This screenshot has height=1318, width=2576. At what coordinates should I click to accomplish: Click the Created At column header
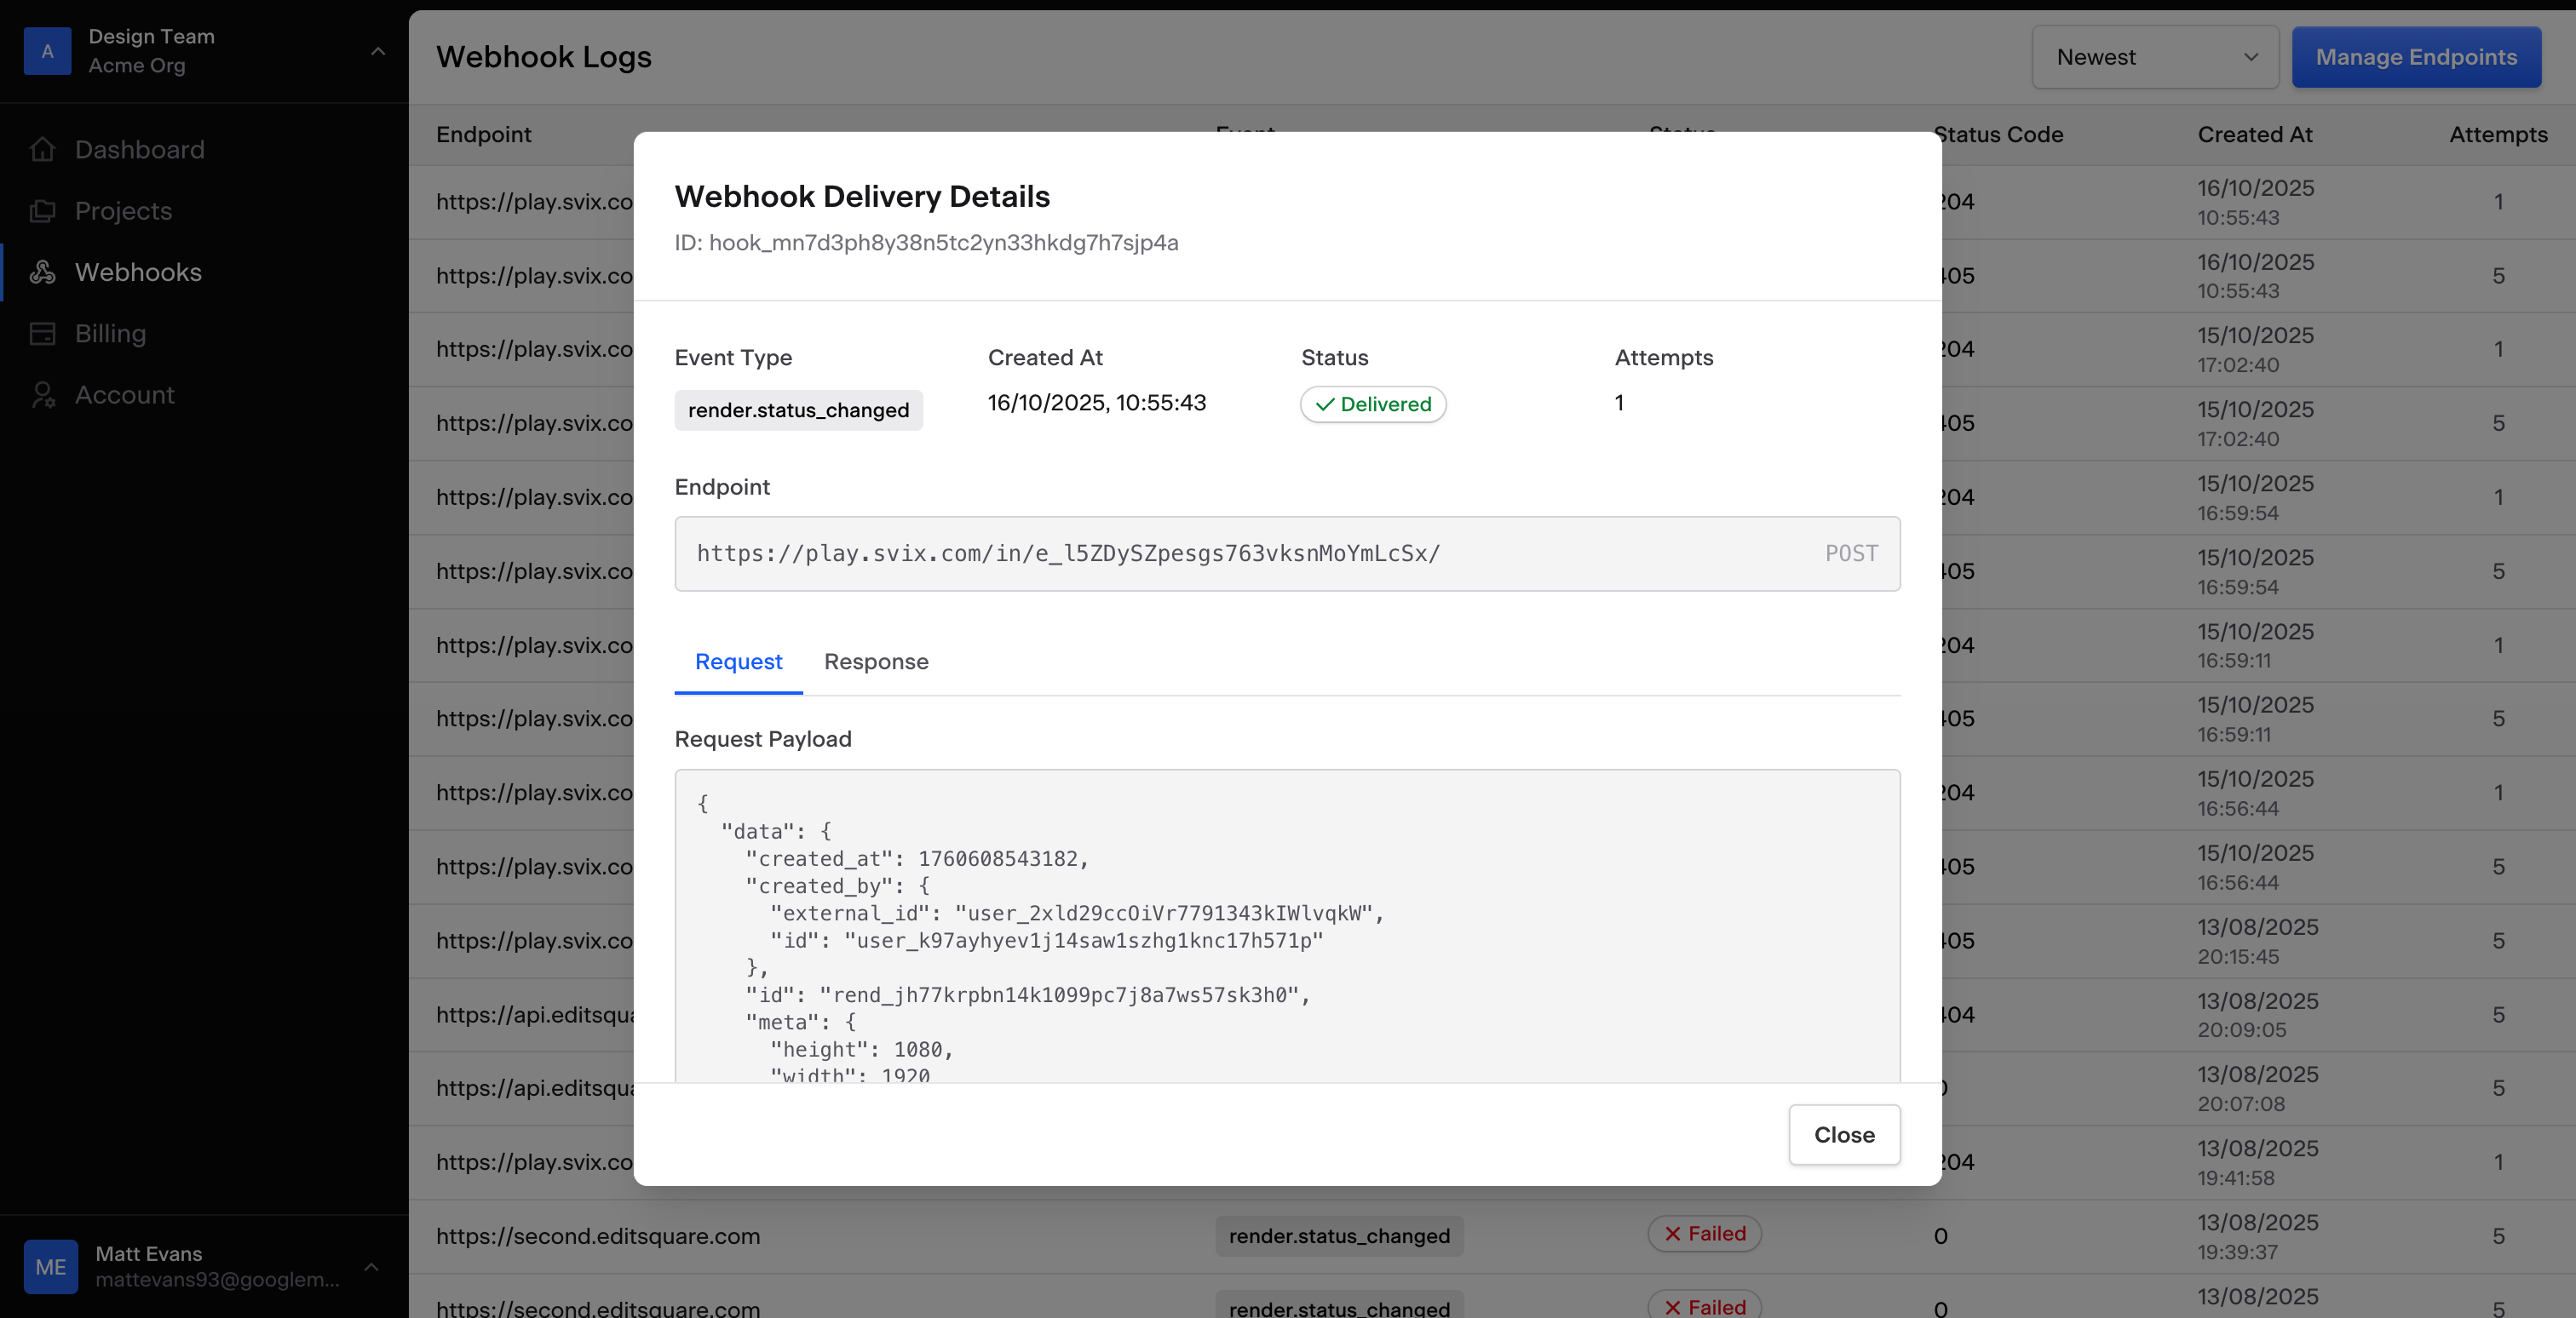pyautogui.click(x=2254, y=134)
